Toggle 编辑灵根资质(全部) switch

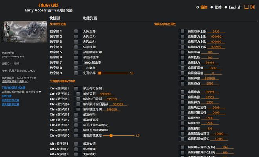pos(182,152)
